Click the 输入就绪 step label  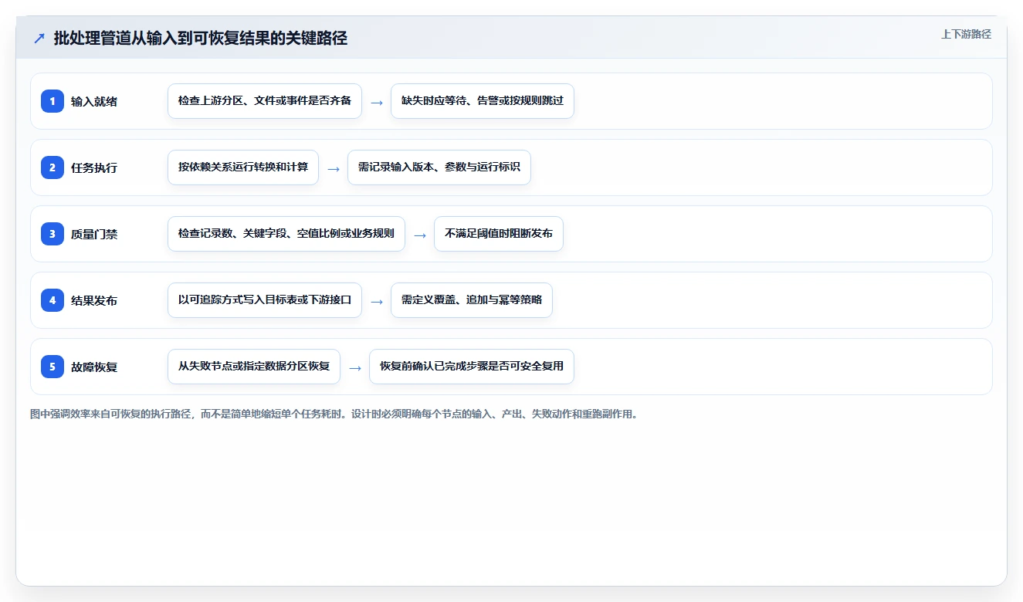94,101
